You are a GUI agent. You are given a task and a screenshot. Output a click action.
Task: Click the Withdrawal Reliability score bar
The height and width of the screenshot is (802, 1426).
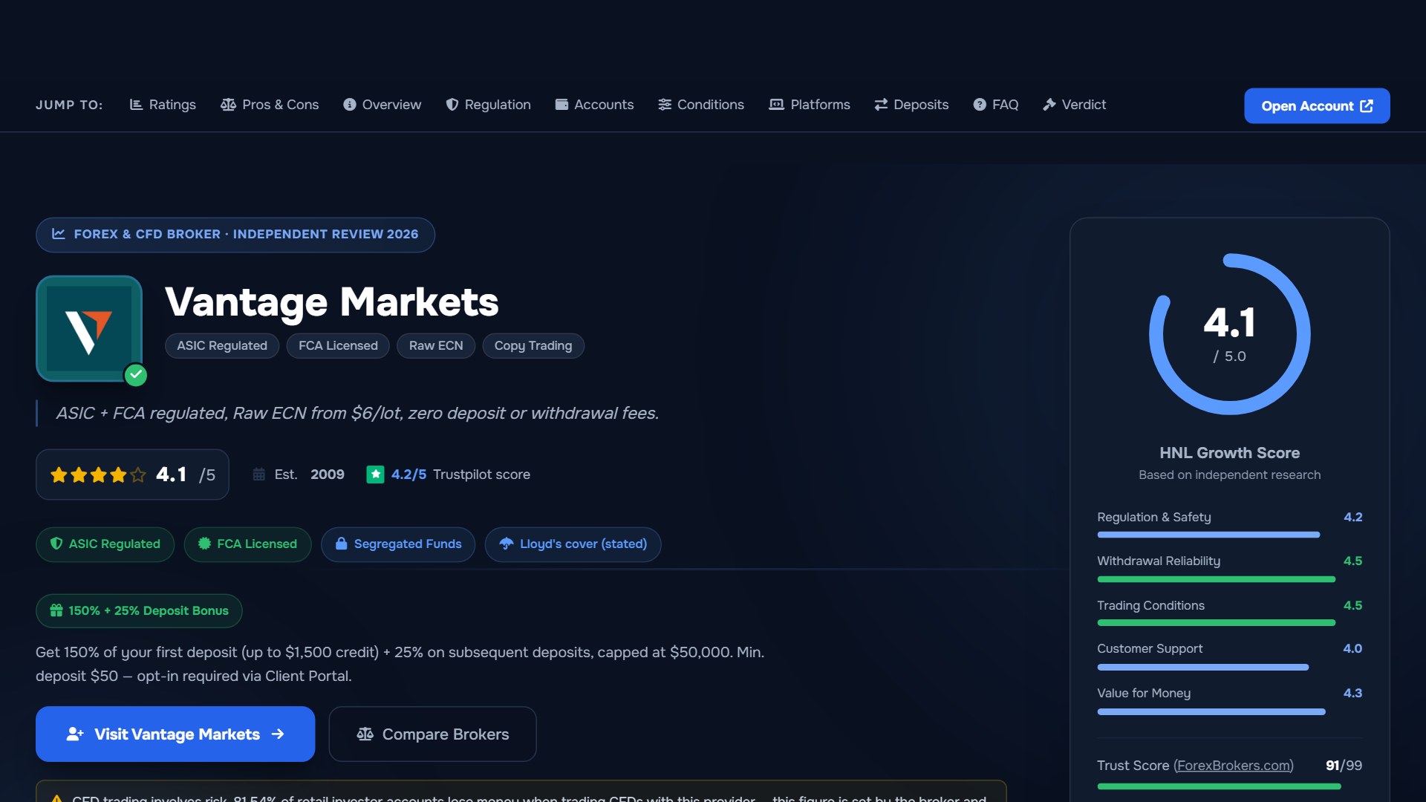click(x=1230, y=579)
